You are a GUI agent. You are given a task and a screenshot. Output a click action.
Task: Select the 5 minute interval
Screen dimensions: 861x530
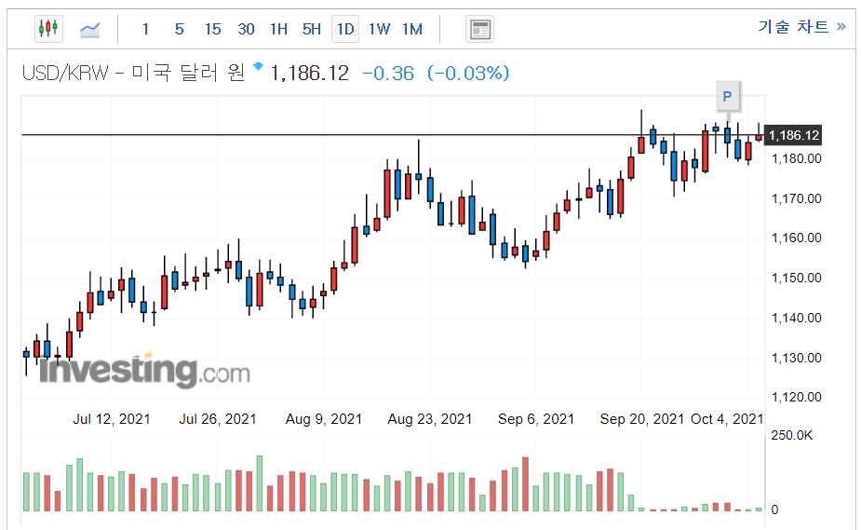point(179,29)
